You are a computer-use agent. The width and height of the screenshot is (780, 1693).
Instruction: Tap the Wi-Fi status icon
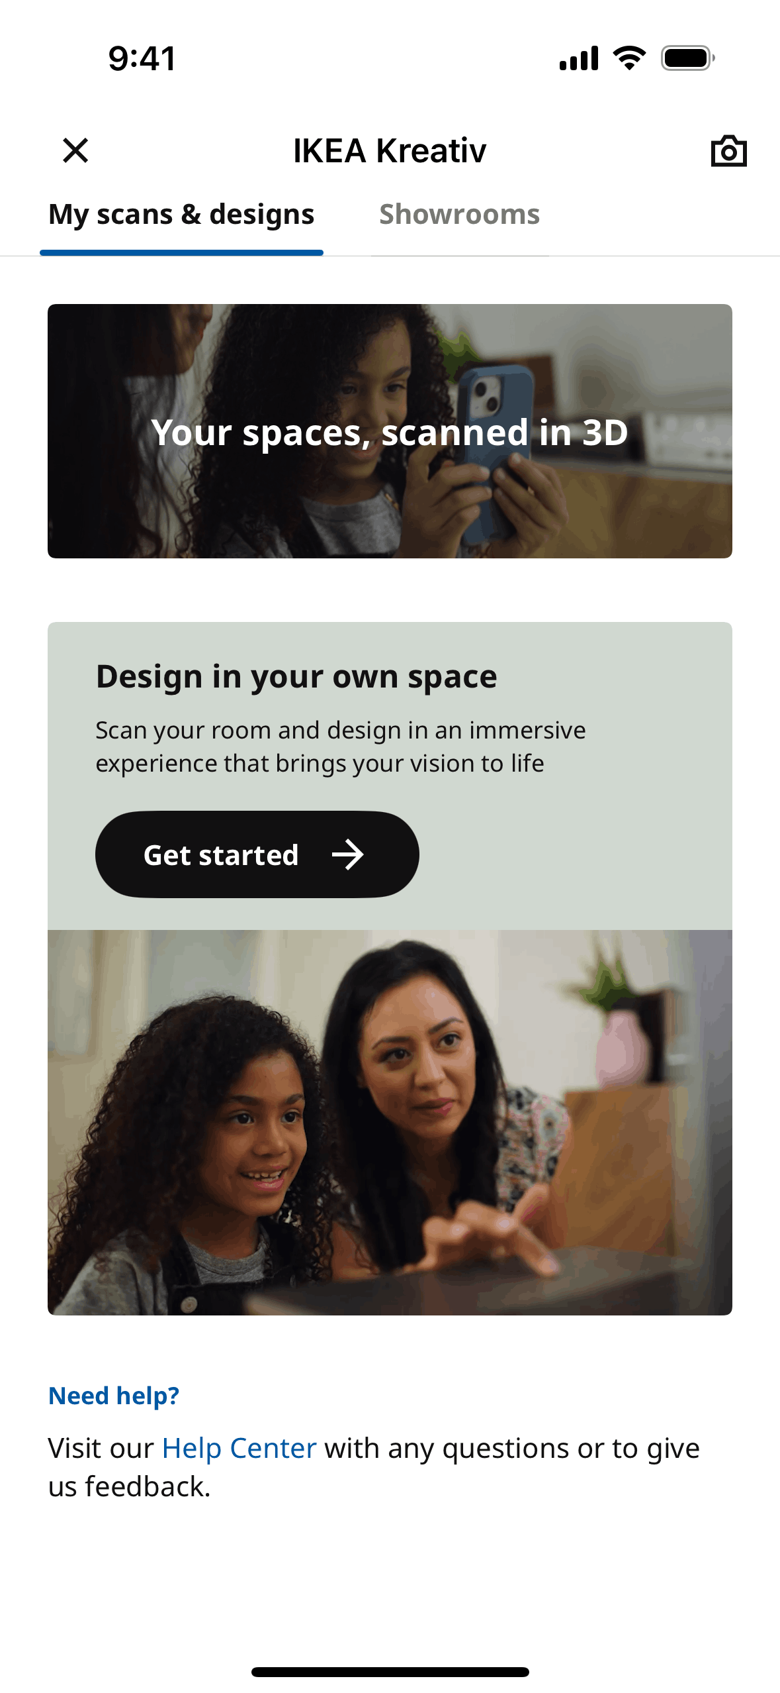pos(630,58)
